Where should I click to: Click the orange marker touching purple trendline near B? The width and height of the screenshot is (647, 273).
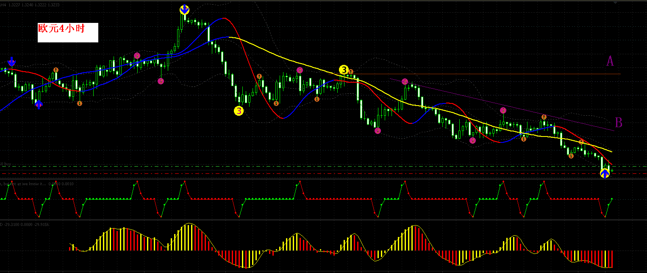coord(544,117)
